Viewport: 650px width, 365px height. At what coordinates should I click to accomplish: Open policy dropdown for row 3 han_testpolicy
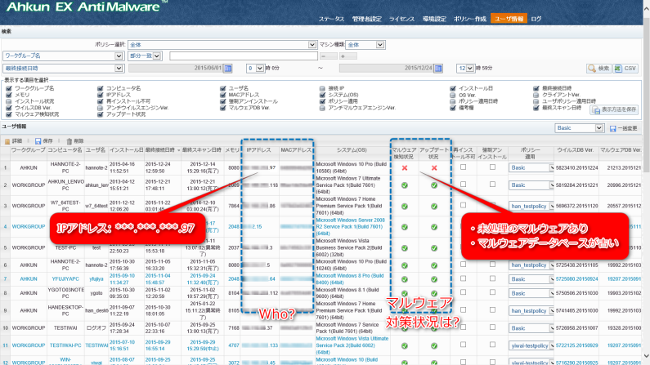point(531,206)
